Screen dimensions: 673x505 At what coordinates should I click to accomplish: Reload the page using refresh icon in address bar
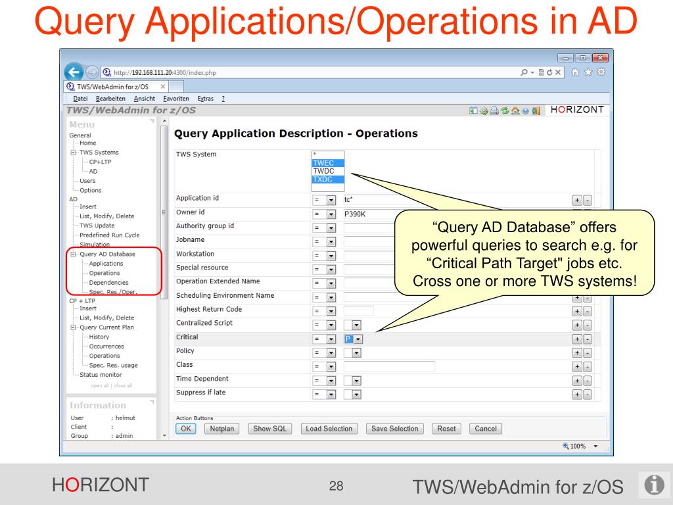point(549,72)
